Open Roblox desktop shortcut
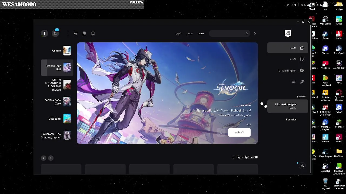 pos(339,109)
